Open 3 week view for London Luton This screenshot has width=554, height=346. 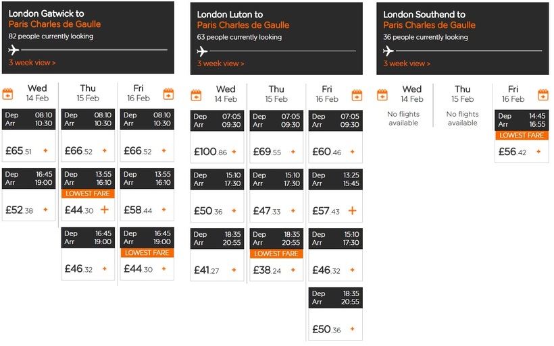(x=220, y=63)
